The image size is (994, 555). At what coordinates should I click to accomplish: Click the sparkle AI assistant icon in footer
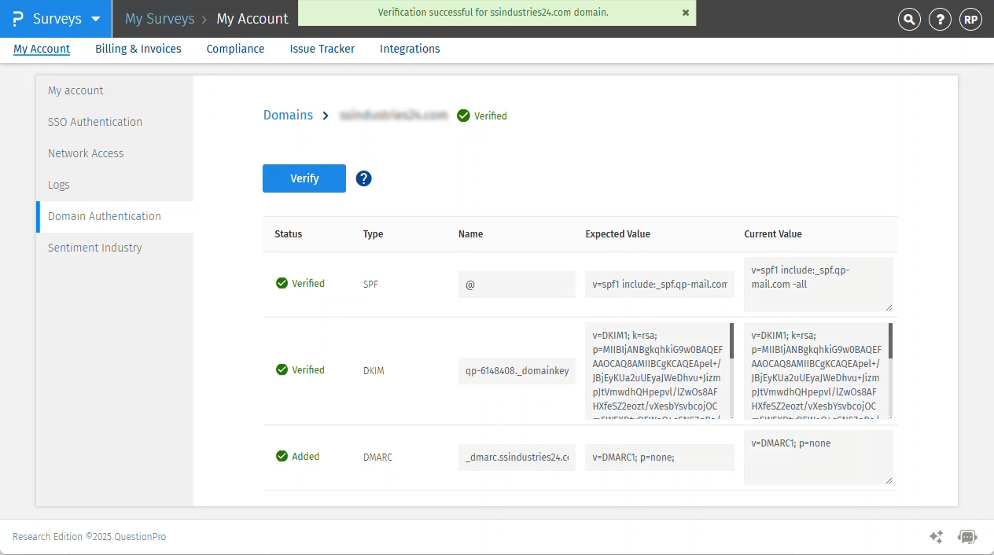(x=936, y=537)
